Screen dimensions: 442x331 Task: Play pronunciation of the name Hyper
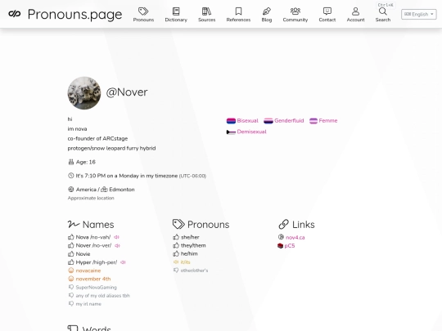[123, 262]
